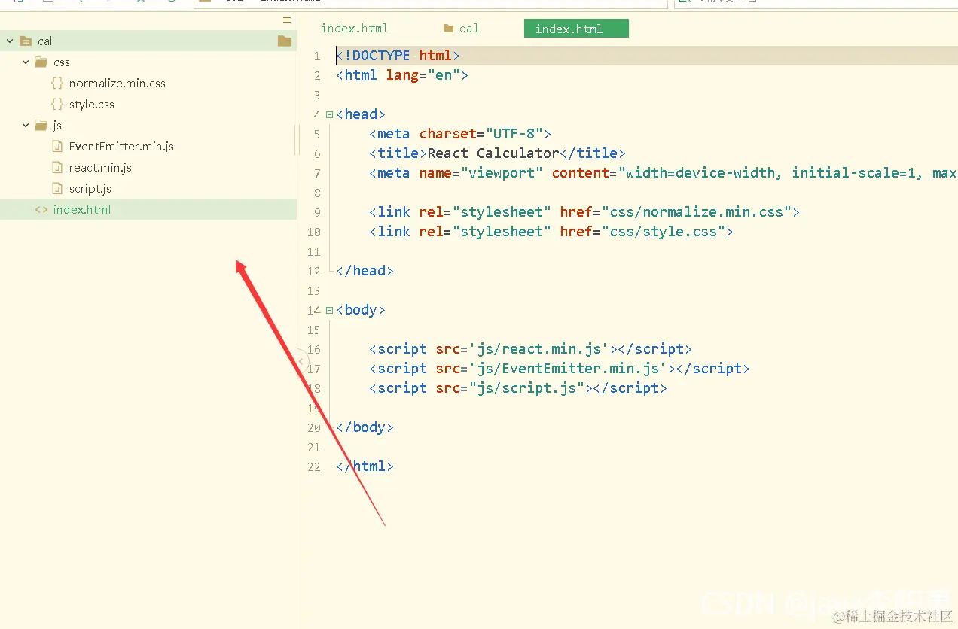Click the DOCTYPE html declaration on line 1
This screenshot has height=629, width=958.
pyautogui.click(x=398, y=56)
